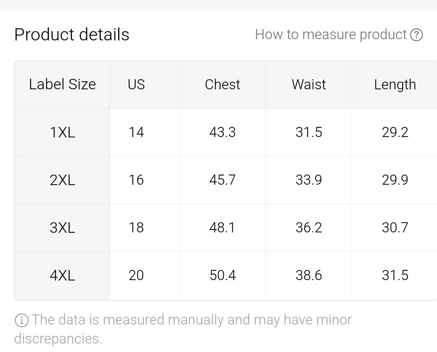The height and width of the screenshot is (352, 437).
Task: Select the 4XL size row label
Action: [x=62, y=276]
